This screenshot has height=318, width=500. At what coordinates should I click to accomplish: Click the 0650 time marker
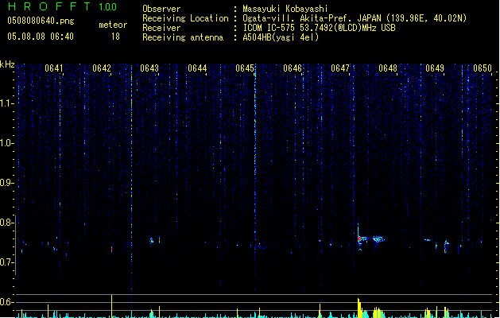tap(483, 68)
